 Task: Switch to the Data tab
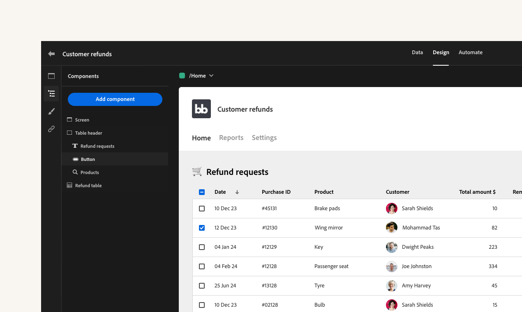(417, 53)
